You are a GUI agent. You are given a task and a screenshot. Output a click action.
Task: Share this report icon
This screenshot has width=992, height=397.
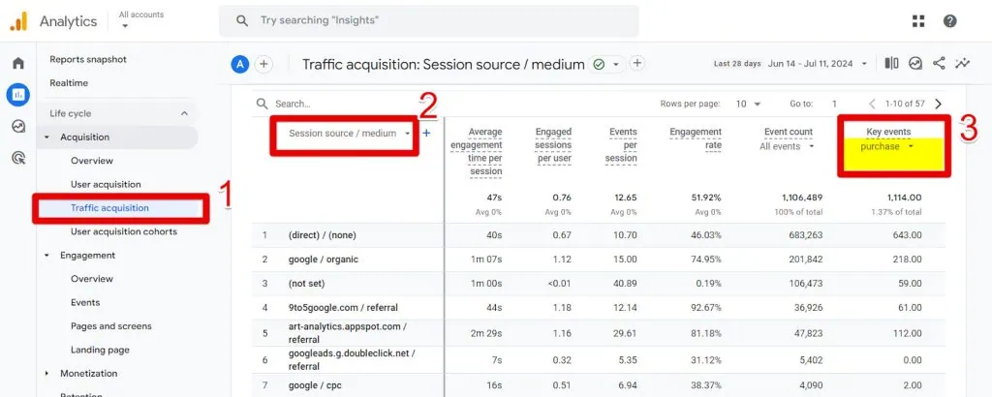(x=939, y=63)
